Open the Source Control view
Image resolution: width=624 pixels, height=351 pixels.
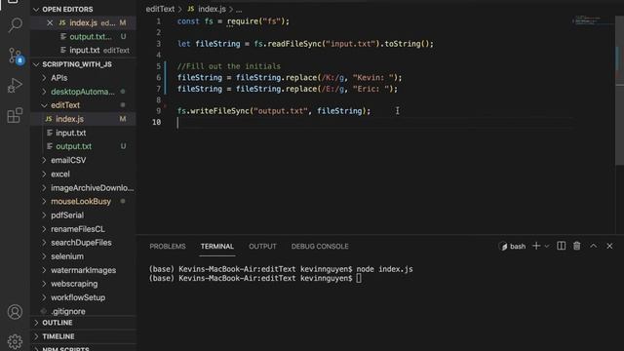tap(16, 56)
